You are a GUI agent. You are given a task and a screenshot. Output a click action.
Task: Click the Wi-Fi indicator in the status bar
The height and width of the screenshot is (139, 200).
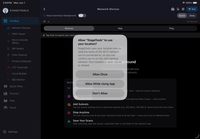[x=183, y=3]
